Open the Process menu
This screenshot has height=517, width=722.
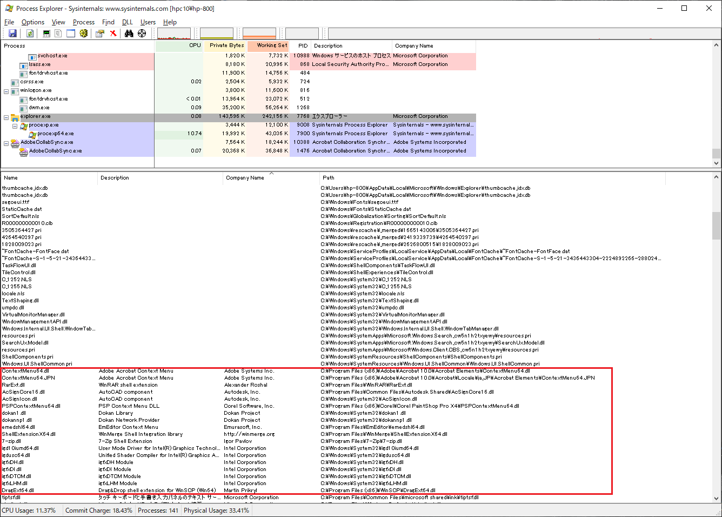pyautogui.click(x=84, y=22)
